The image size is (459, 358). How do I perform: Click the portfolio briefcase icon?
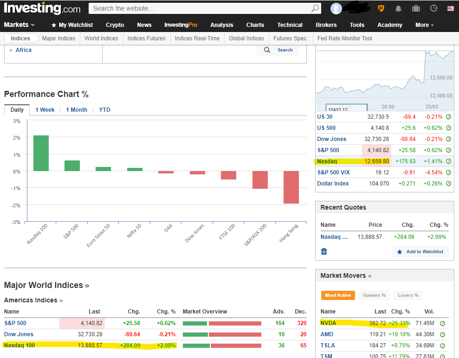click(x=415, y=8)
